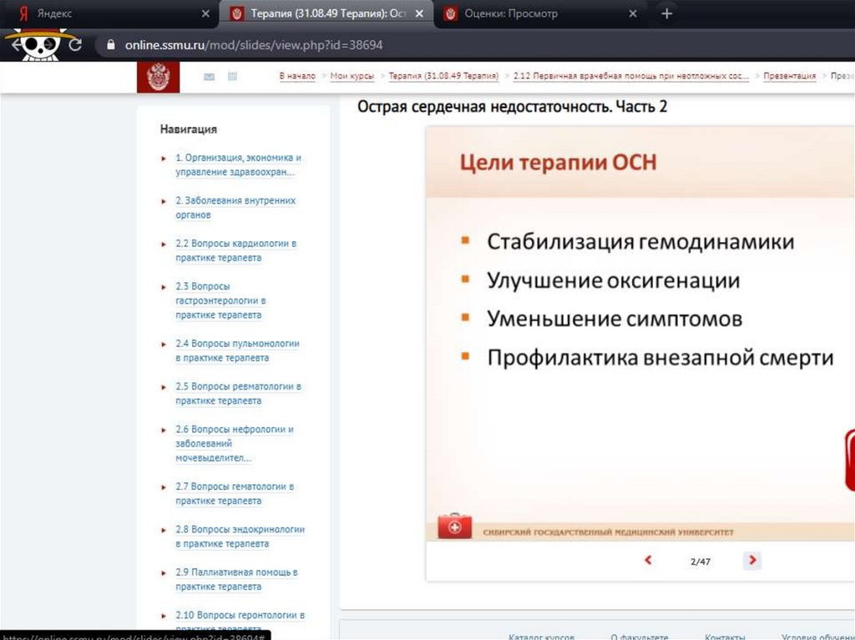Open 2.3 Вопросы гастроэнтерологии link
The width and height of the screenshot is (855, 640).
coord(220,300)
